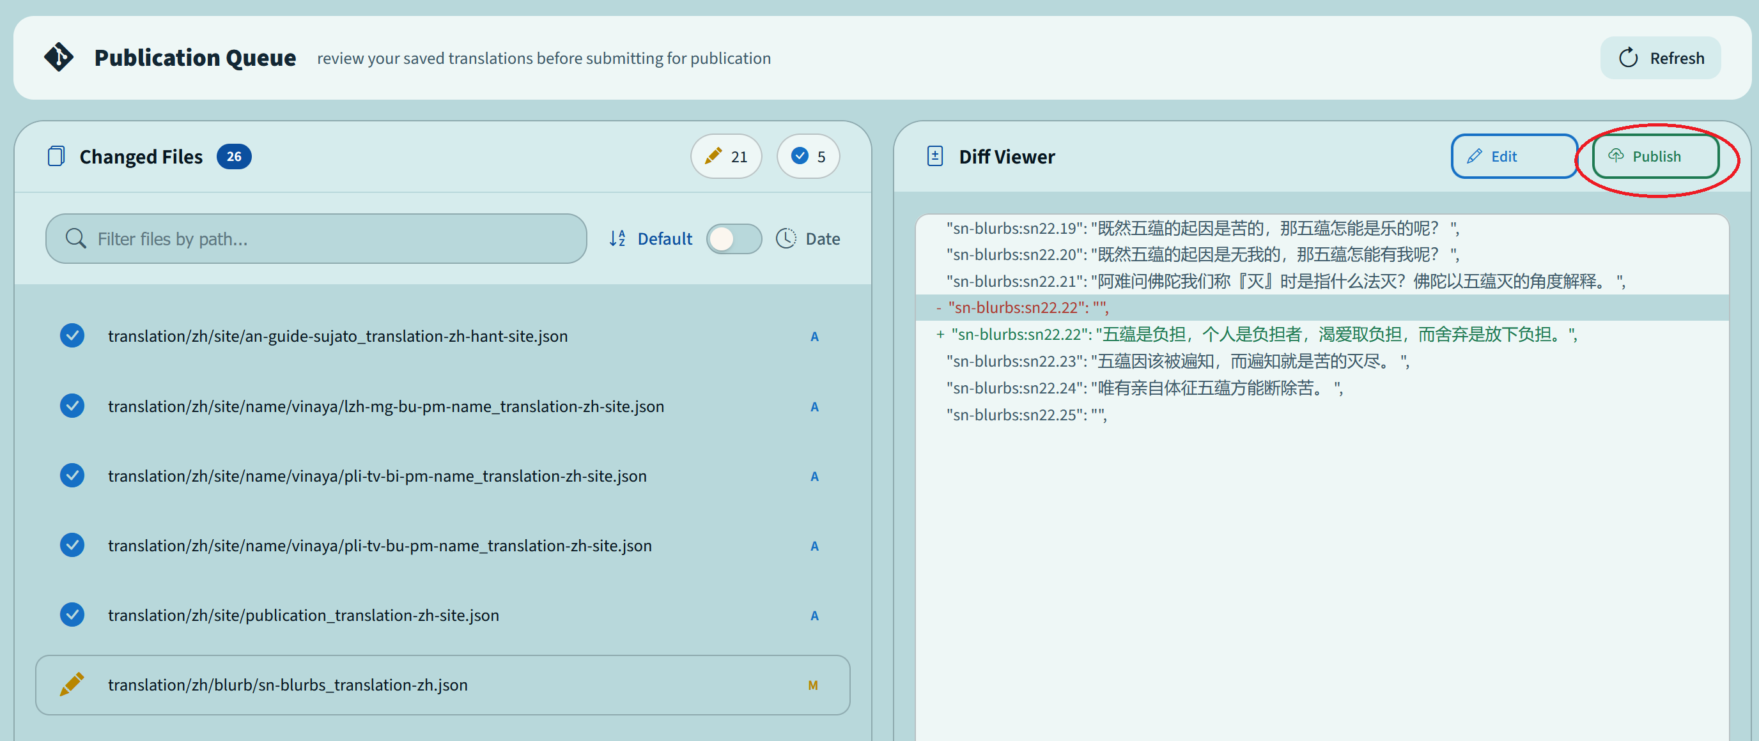Click the 26 changed files count badge

tap(233, 157)
